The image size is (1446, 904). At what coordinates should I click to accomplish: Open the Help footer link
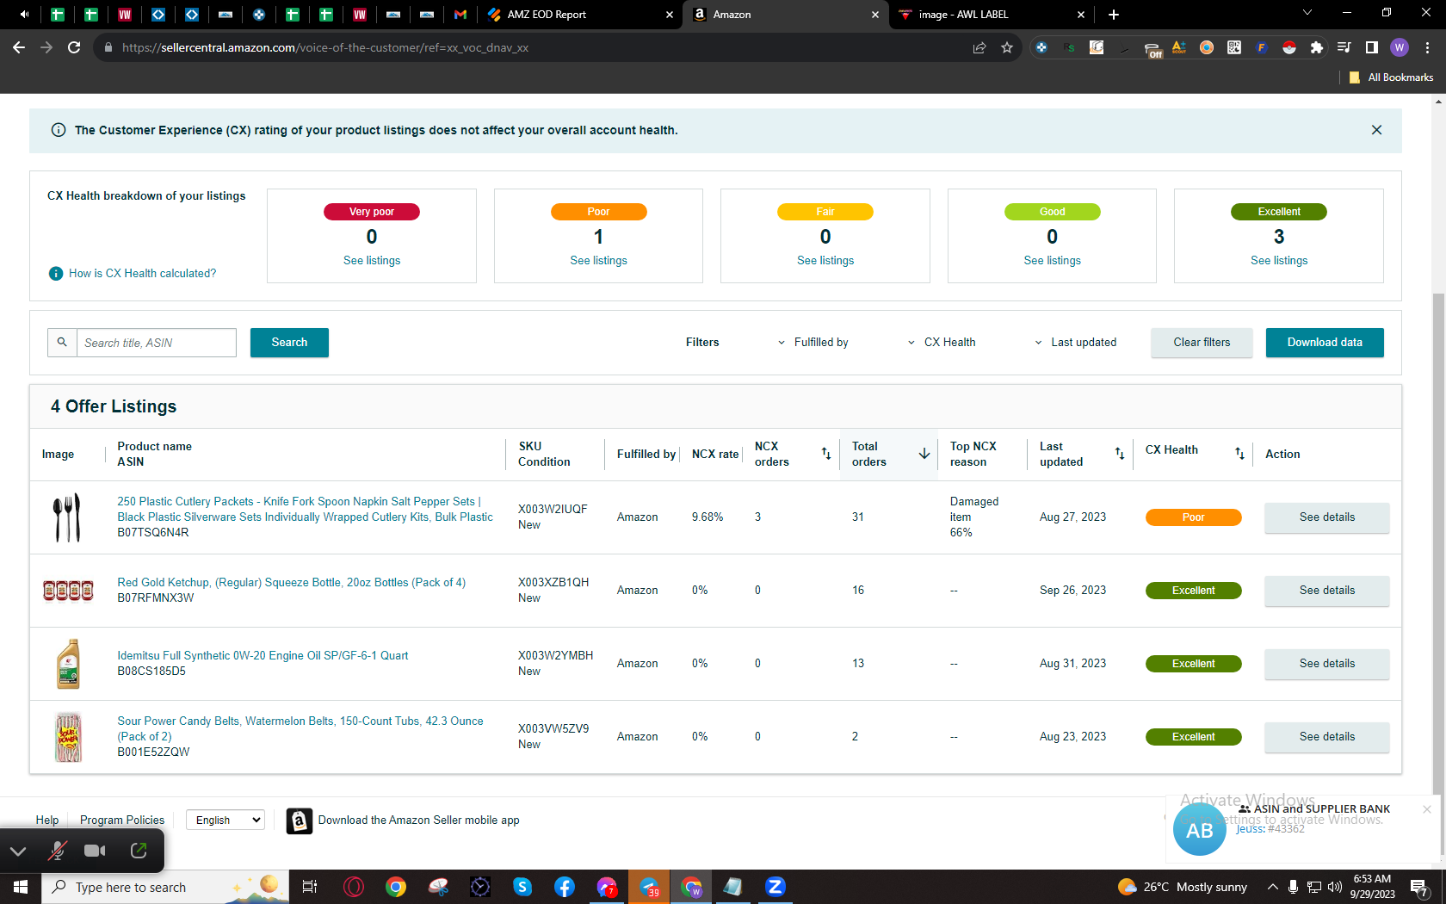pyautogui.click(x=47, y=820)
